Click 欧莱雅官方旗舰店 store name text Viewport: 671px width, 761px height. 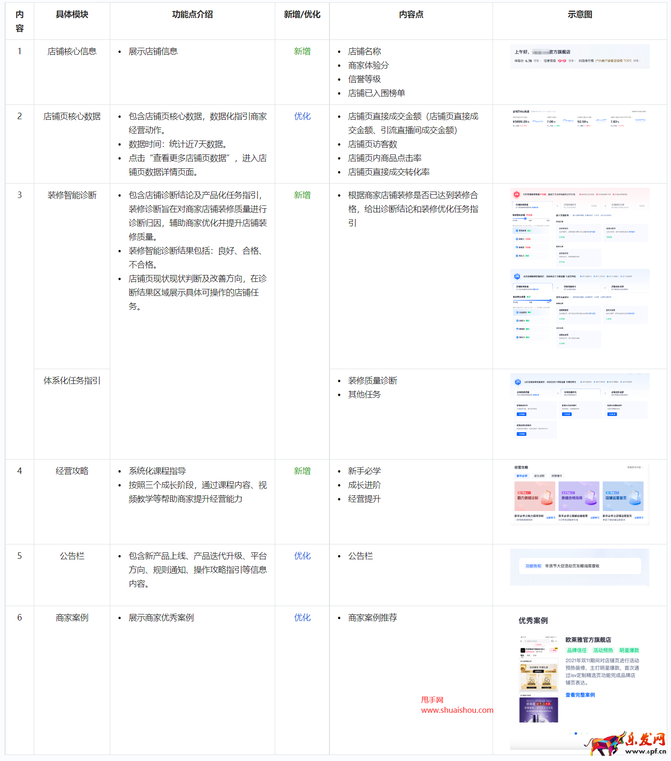588,639
